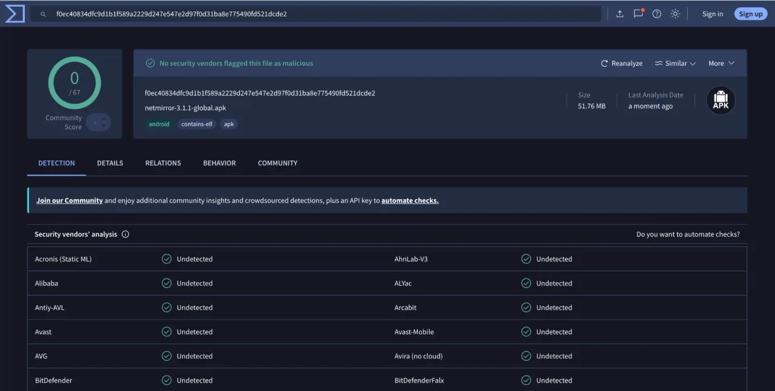Viewport: 775px width, 391px height.
Task: Click the Arcabit Undetected check icon
Action: point(526,307)
